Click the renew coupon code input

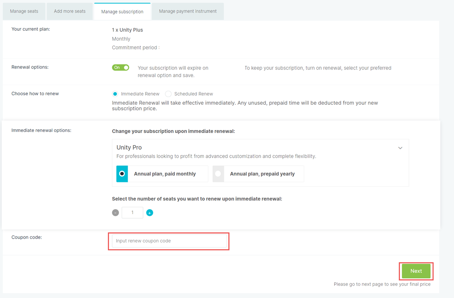pyautogui.click(x=169, y=241)
